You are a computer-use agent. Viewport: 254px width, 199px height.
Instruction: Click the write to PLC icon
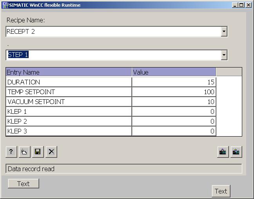coord(223,152)
